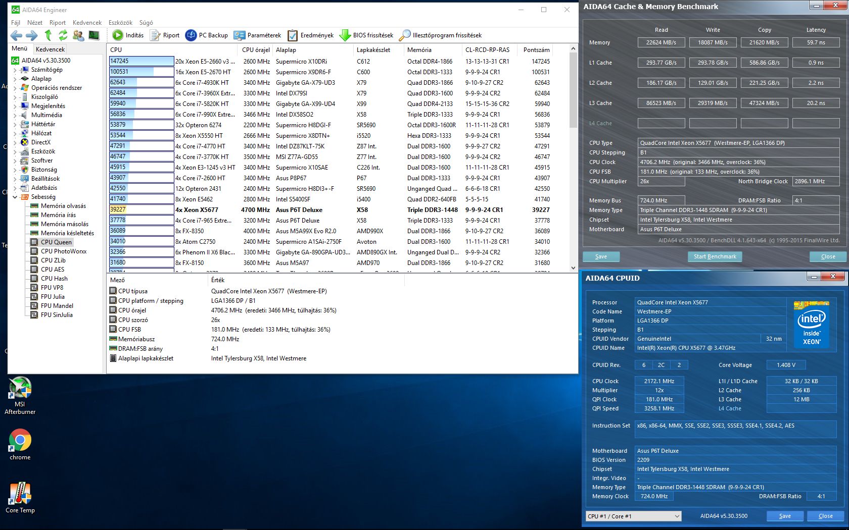The image size is (849, 530).
Task: Click the 147245 score bar
Action: click(x=141, y=62)
